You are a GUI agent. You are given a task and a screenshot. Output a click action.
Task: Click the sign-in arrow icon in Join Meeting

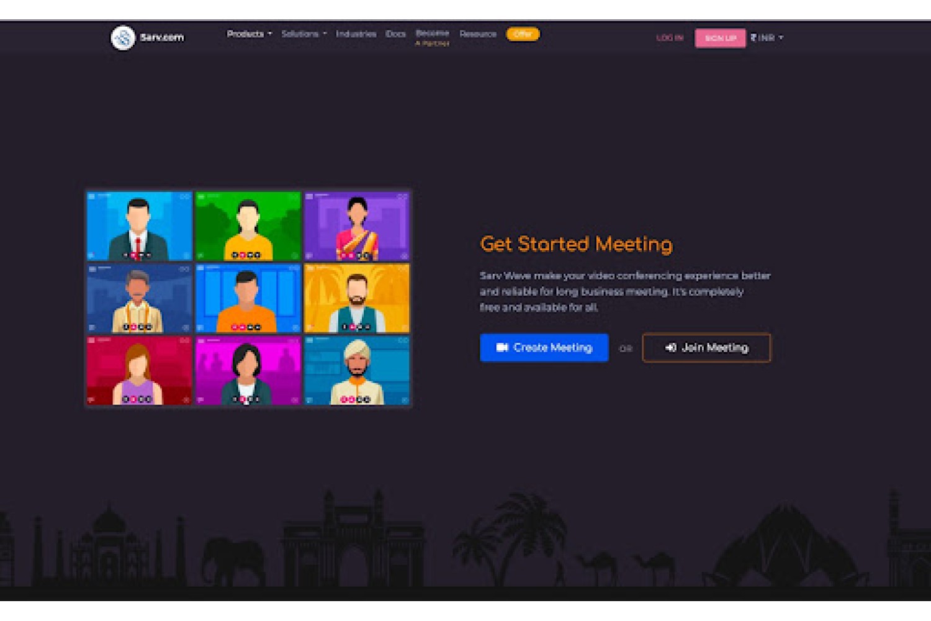670,348
